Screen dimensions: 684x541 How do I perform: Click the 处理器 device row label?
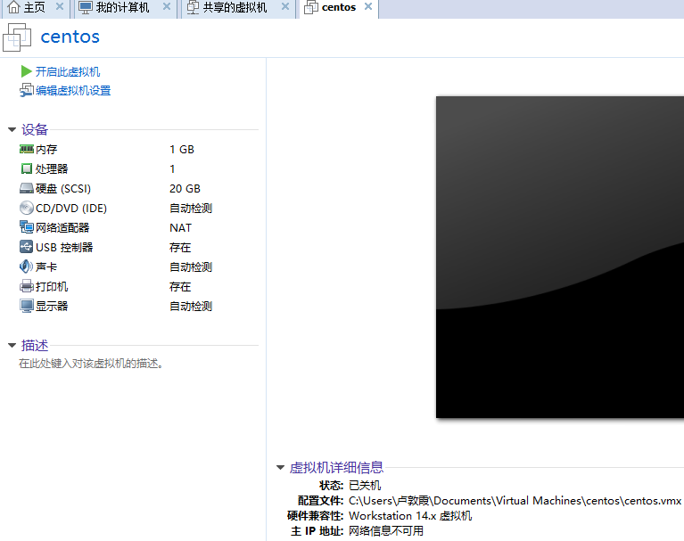point(52,168)
